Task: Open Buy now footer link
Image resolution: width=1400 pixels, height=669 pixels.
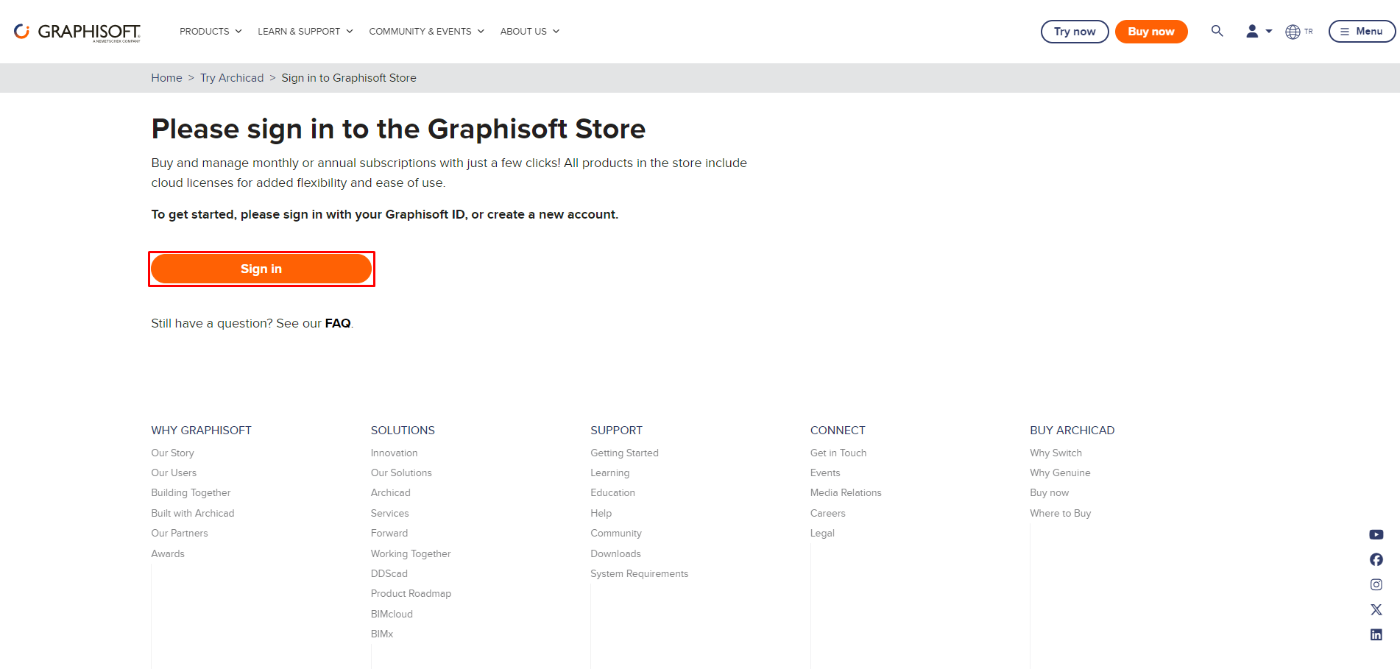Action: pyautogui.click(x=1049, y=492)
